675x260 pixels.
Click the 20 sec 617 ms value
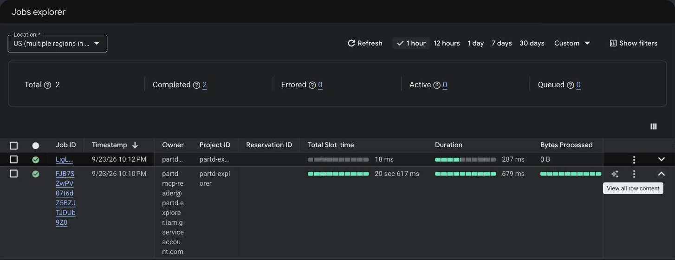pos(397,174)
